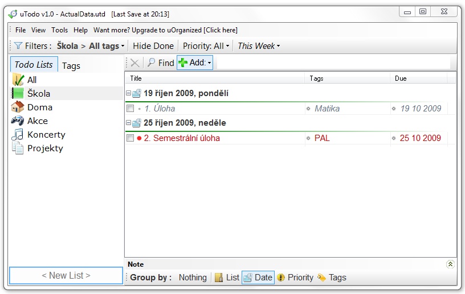The height and width of the screenshot is (294, 465).
Task: Click gear icon before due date 19 10 2009
Action: coord(394,109)
